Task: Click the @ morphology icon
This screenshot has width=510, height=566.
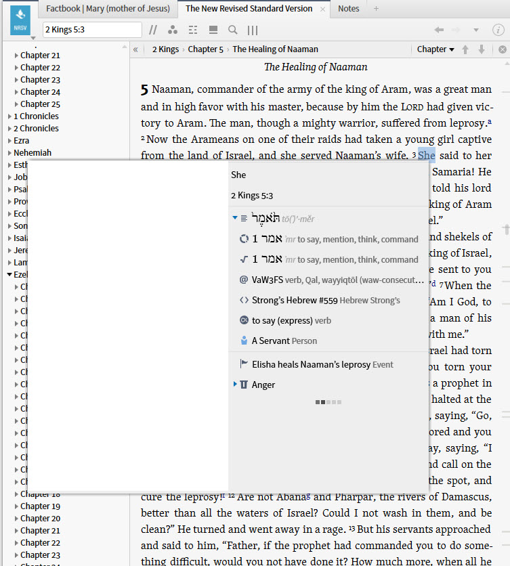Action: [x=245, y=280]
